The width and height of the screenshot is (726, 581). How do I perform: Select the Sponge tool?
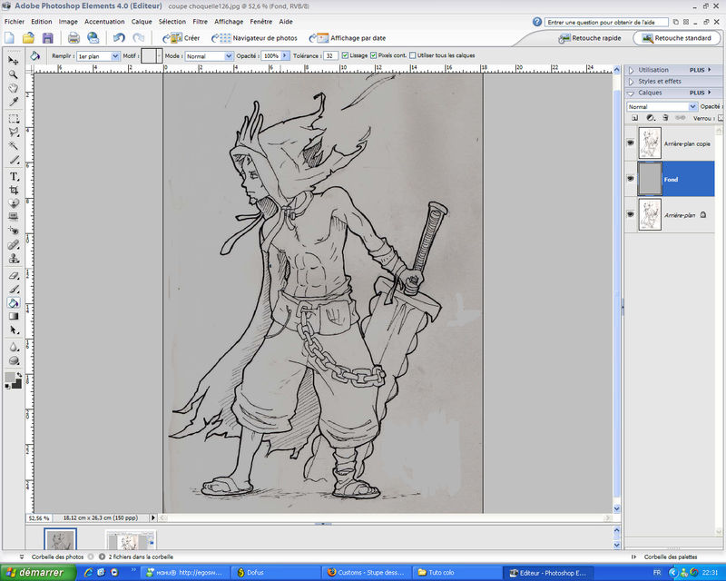14,360
